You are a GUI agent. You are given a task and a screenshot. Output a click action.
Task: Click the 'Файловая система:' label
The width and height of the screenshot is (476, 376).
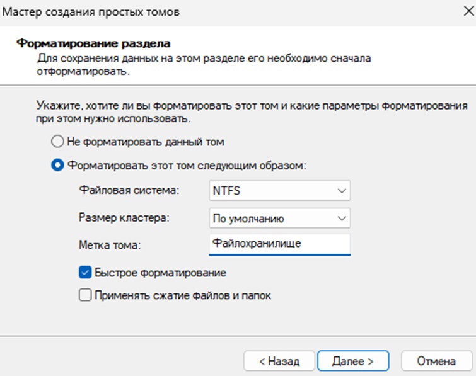coord(129,190)
